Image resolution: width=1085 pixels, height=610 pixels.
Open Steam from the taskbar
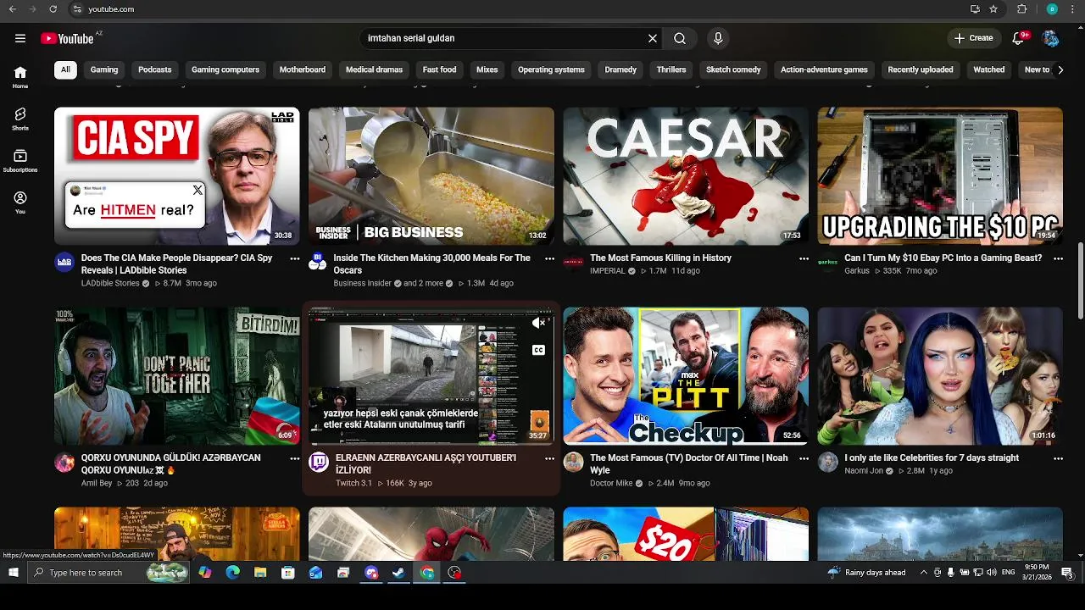[x=398, y=573]
